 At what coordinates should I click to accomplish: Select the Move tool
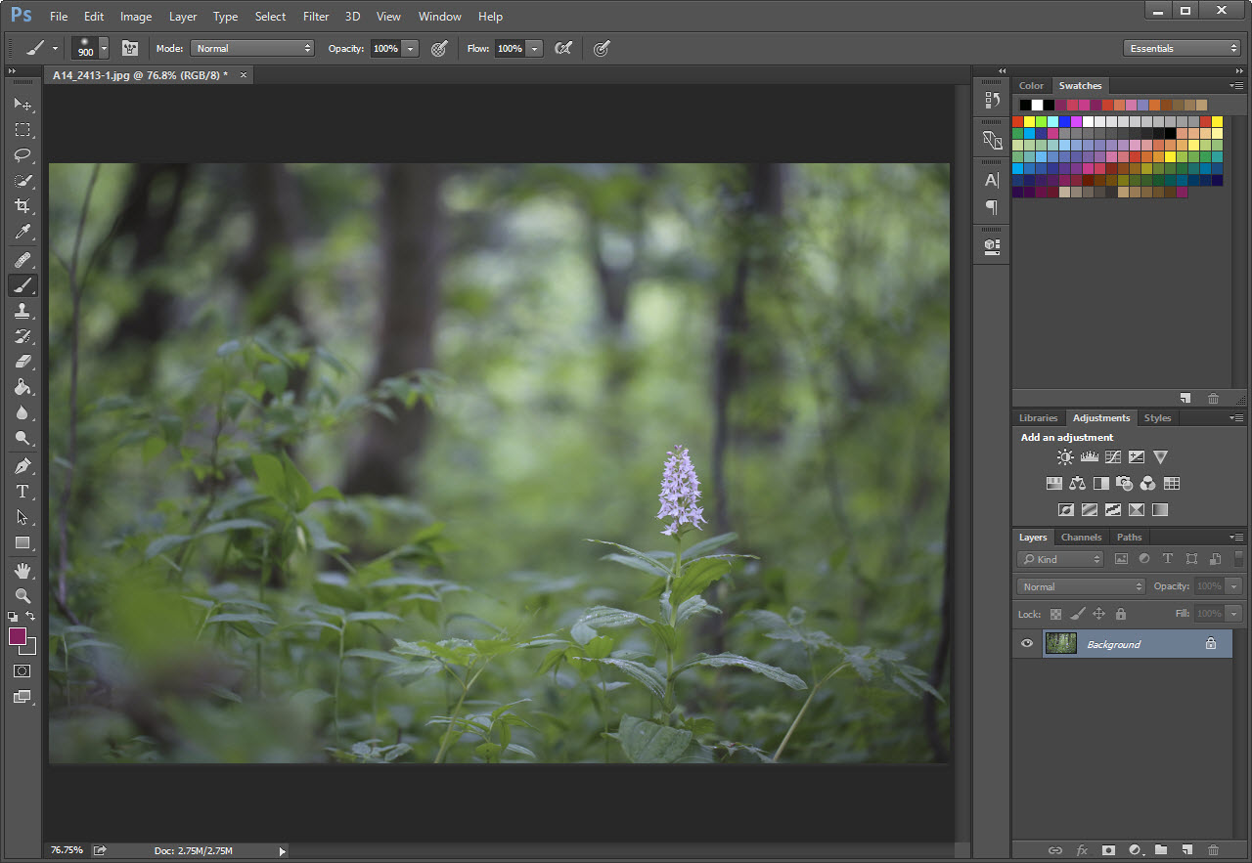pos(22,104)
